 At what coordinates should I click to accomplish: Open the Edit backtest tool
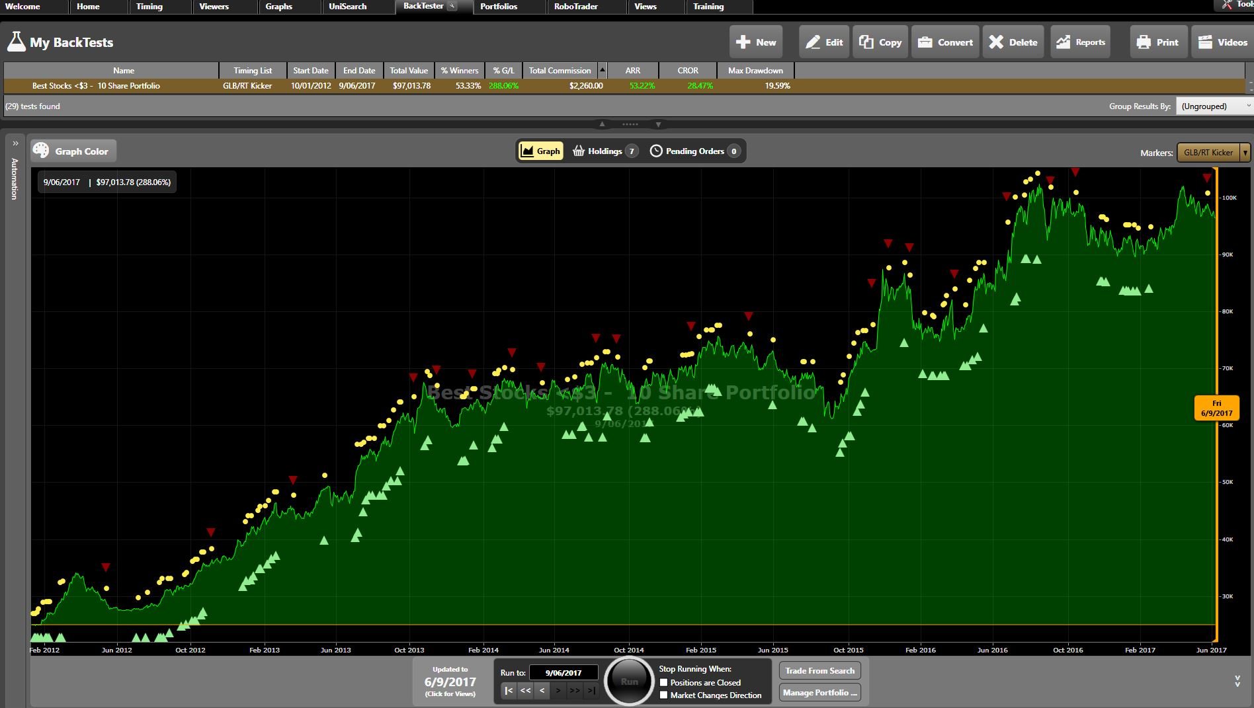823,41
